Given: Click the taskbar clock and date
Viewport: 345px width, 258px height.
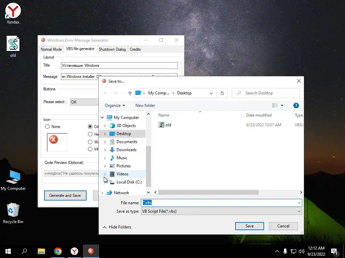Looking at the screenshot, I should (316, 251).
